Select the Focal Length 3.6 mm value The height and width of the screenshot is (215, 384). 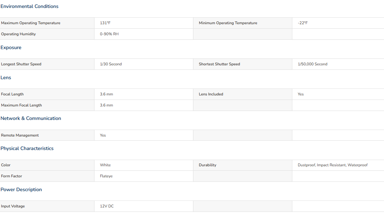point(106,94)
